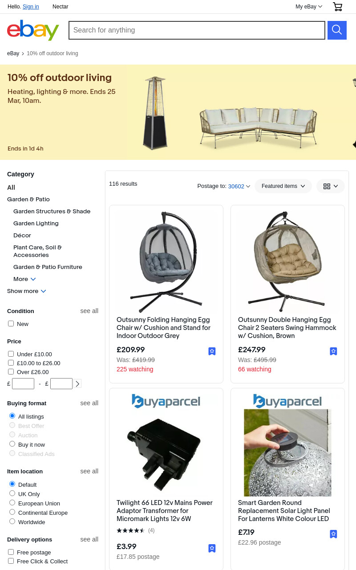Focus the Search for anything field
Screen dimensions: 356x570
point(197,30)
